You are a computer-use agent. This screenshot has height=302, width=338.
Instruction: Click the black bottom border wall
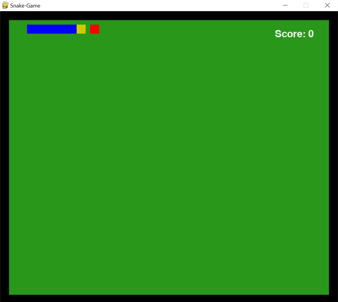pyautogui.click(x=169, y=298)
